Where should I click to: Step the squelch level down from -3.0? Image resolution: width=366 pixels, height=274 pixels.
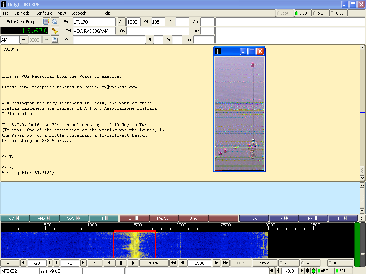coord(278,271)
